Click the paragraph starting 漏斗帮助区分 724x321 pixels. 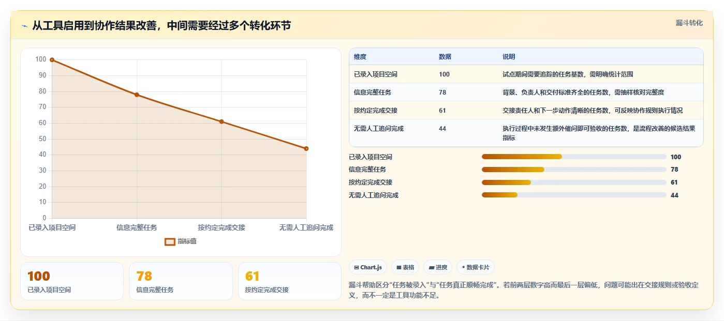pyautogui.click(x=524, y=291)
